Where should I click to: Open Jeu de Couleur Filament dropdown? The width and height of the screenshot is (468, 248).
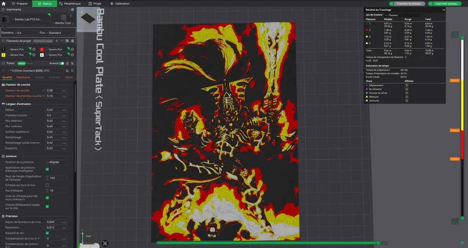click(x=402, y=15)
